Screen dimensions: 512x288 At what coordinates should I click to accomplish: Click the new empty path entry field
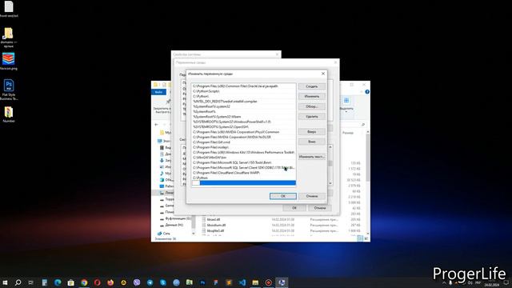(x=243, y=183)
